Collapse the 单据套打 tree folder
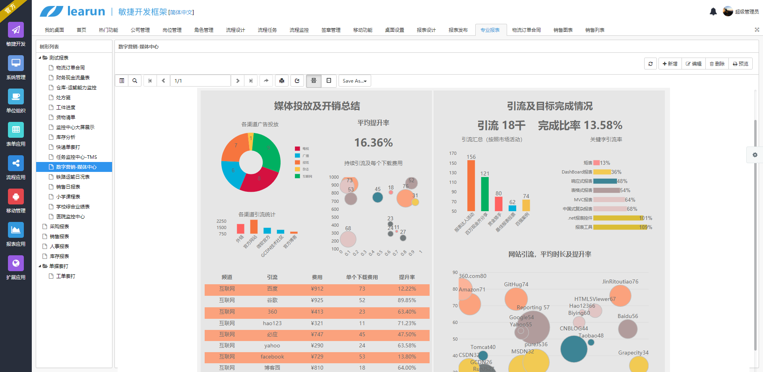This screenshot has width=763, height=372. pyautogui.click(x=40, y=266)
